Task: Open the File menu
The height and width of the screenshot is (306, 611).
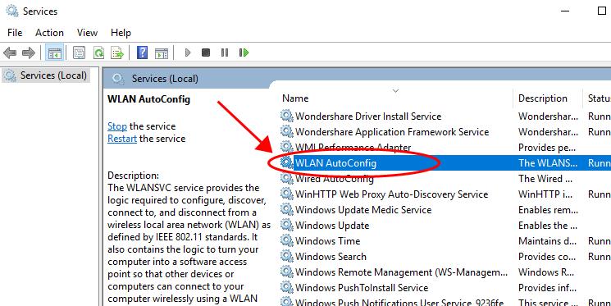Action: 15,33
